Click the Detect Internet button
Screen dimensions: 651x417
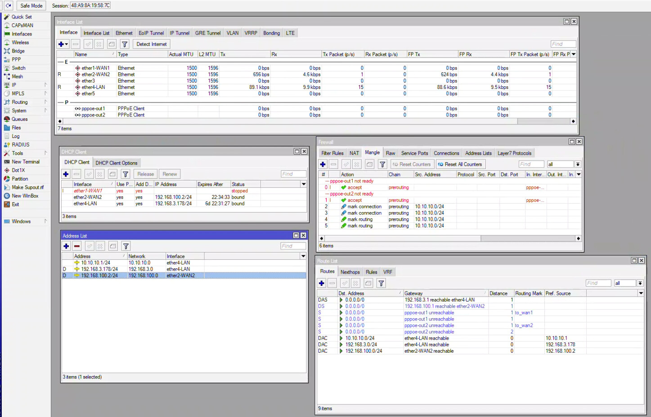click(x=151, y=44)
